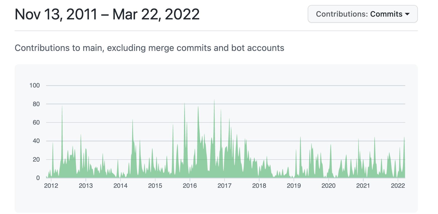Click the 2018 x-axis label
Image resolution: width=438 pixels, height=214 pixels.
(x=259, y=186)
